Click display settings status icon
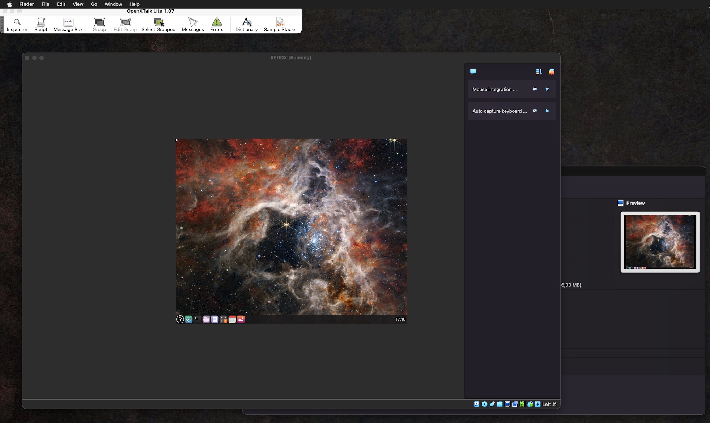 507,404
